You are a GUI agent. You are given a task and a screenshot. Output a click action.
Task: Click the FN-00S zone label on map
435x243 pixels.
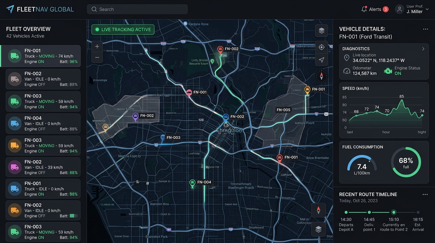point(283,110)
